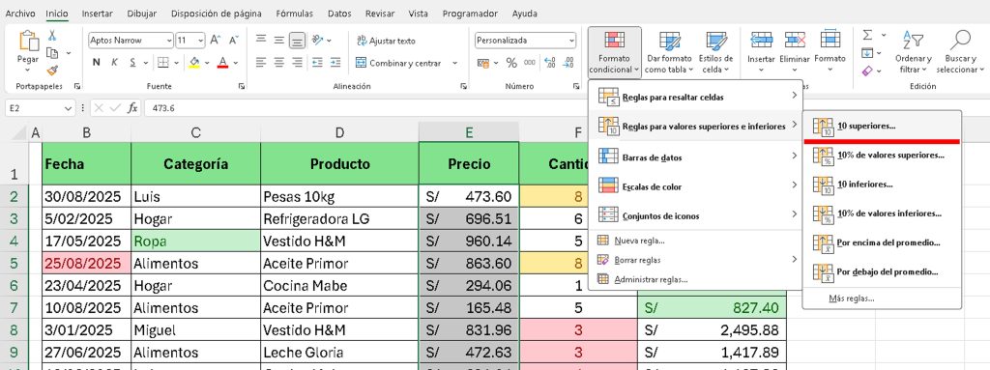Open the Archivo tab
The width and height of the screenshot is (990, 370).
(x=20, y=14)
